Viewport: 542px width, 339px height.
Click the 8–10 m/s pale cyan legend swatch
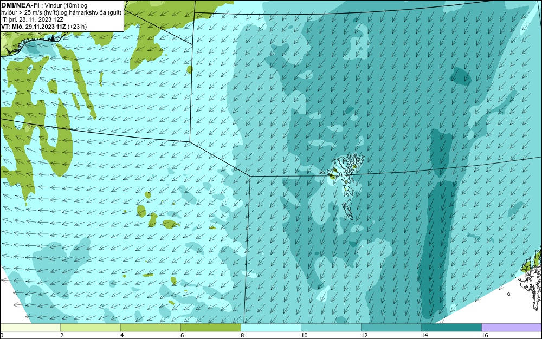270,328
